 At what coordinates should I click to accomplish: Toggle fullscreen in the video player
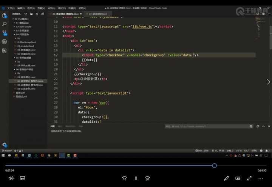pyautogui.click(x=249, y=178)
